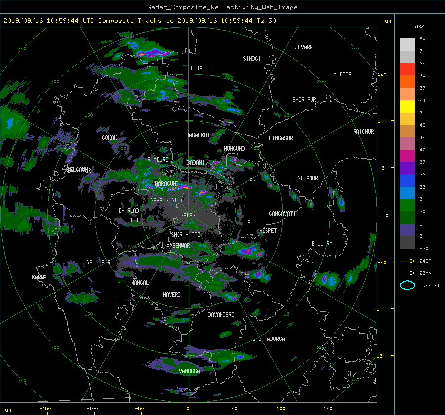
Task: Click the GANGAVATI city label
Action: (282, 214)
